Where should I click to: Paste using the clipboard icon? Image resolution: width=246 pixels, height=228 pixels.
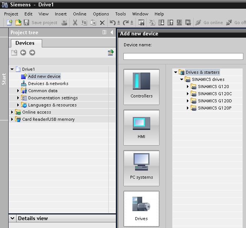[93, 23]
